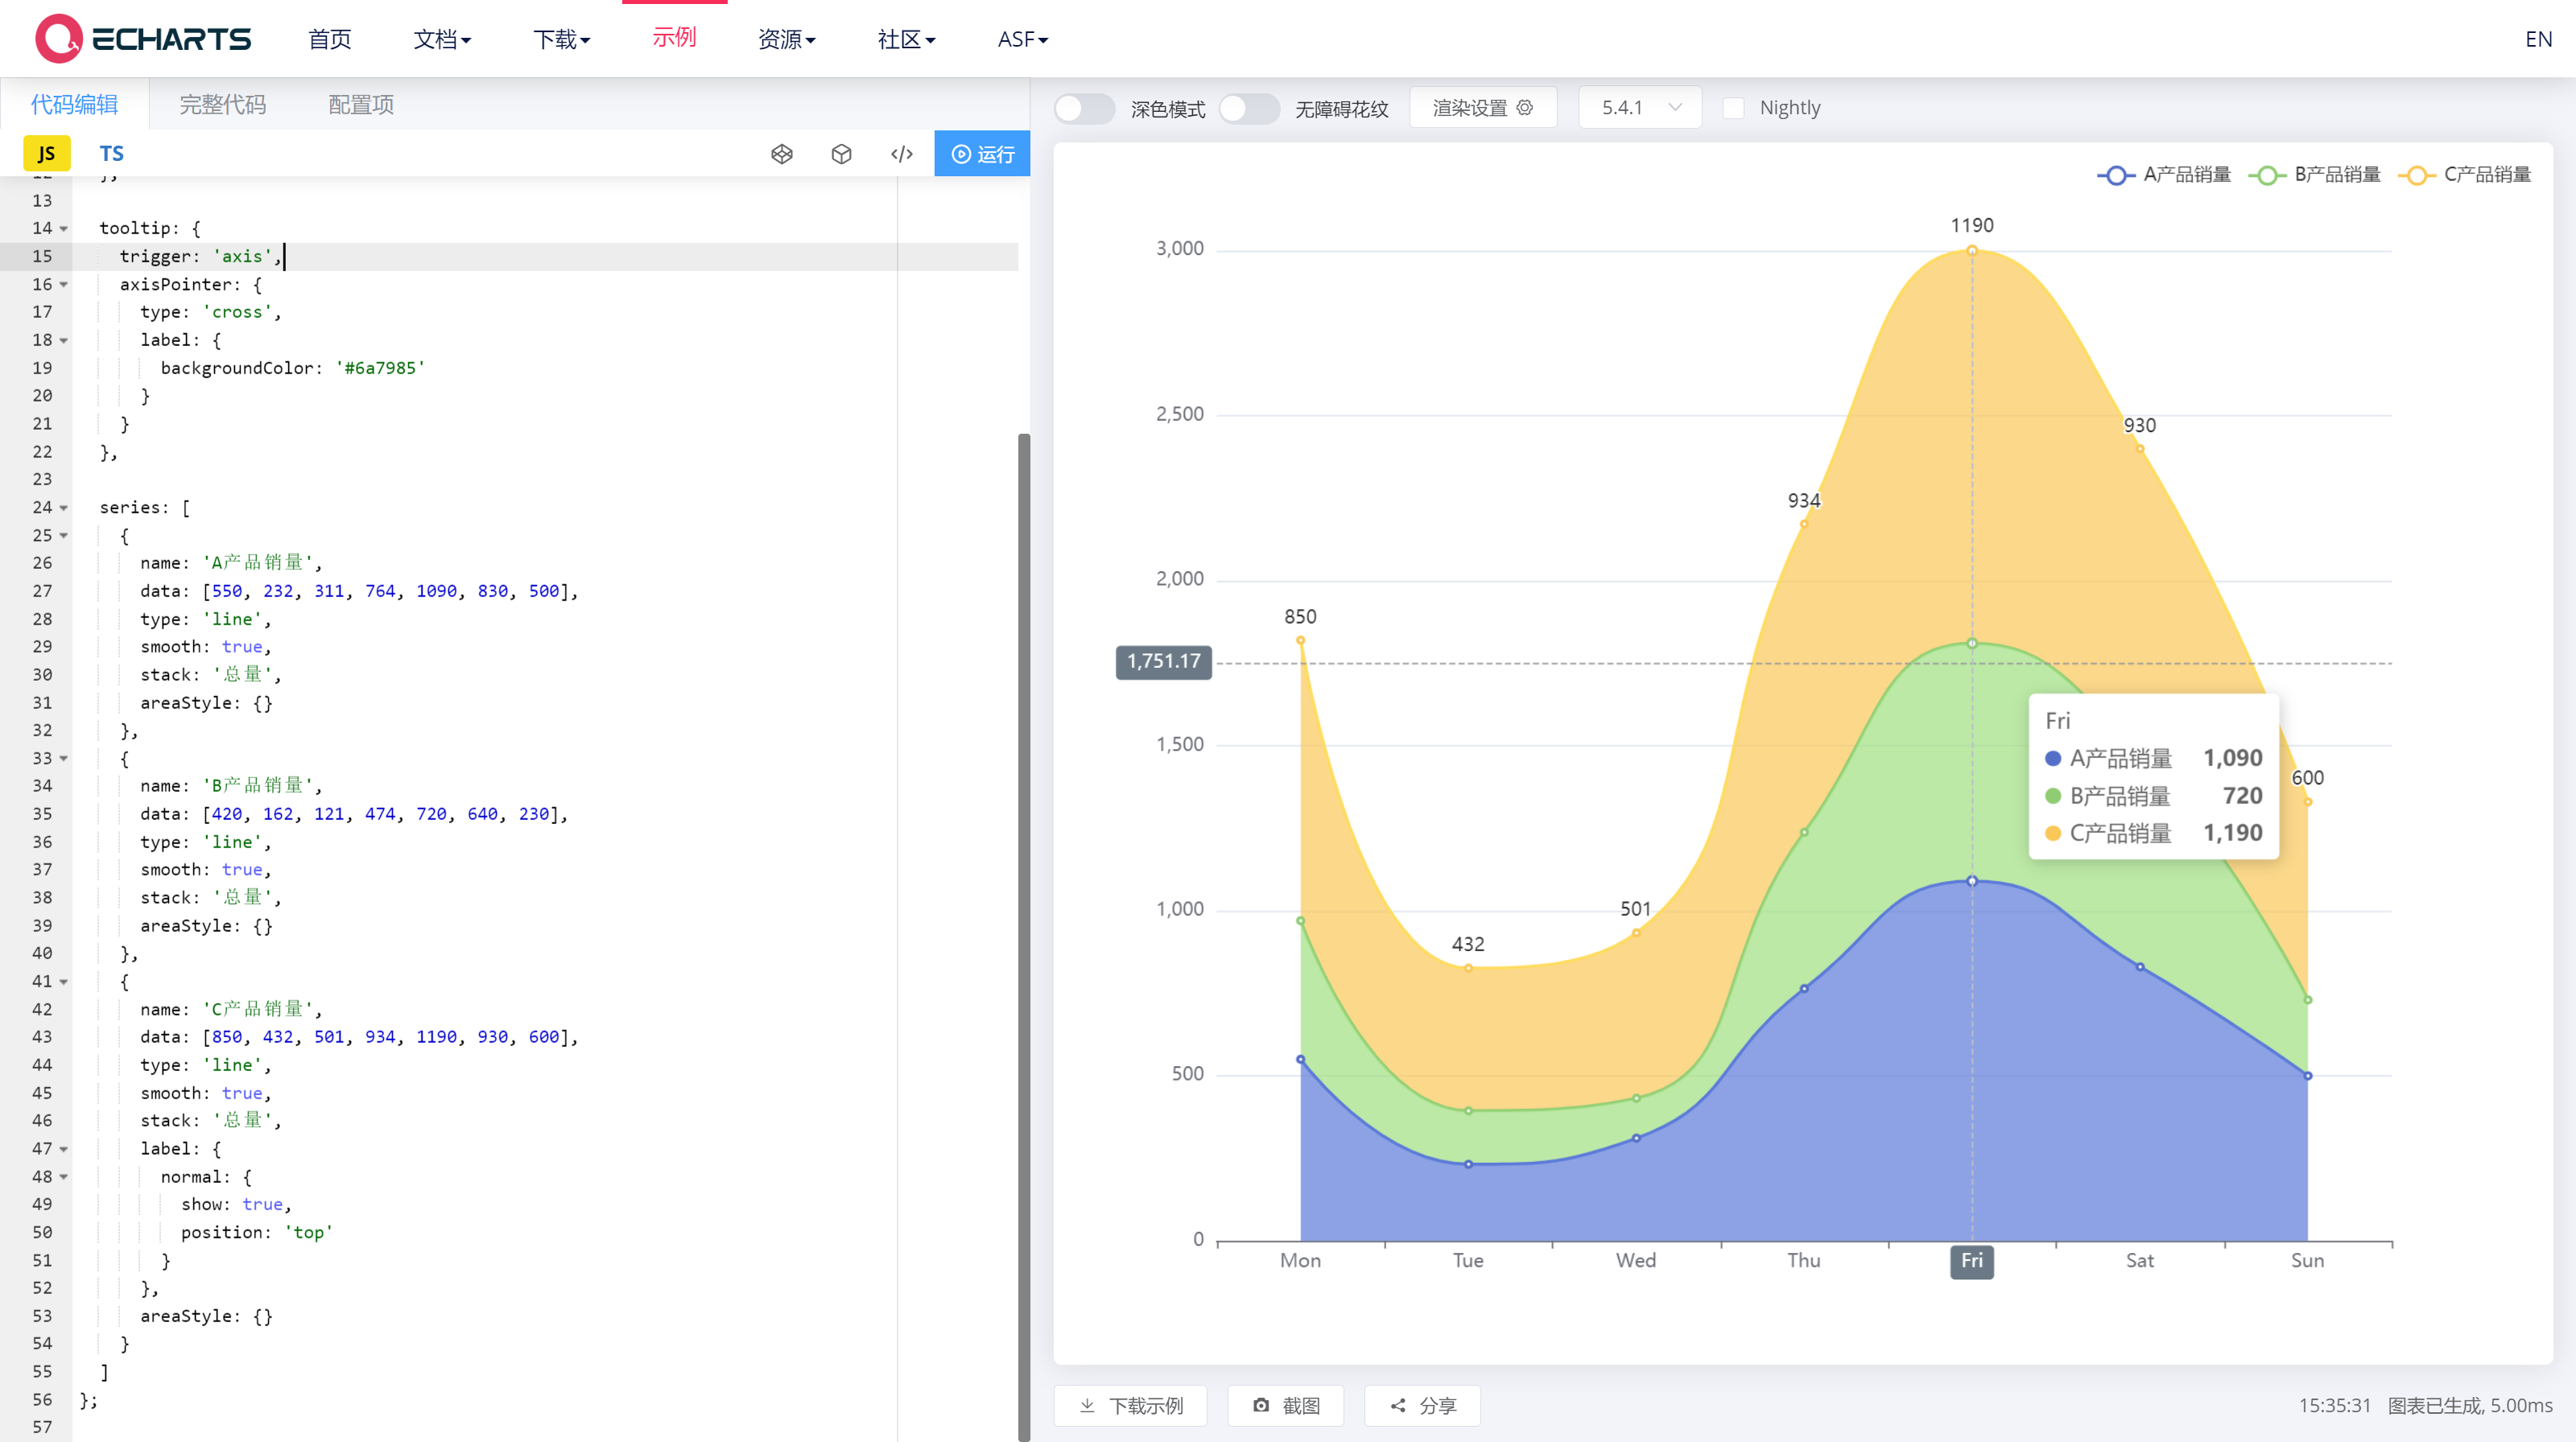Click the 分享 share icon
Image resolution: width=2576 pixels, height=1442 pixels.
click(1398, 1405)
